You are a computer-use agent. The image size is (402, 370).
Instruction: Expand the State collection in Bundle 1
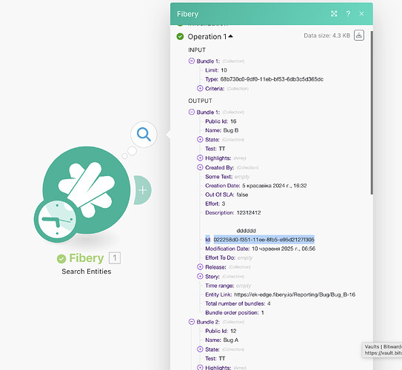point(200,139)
